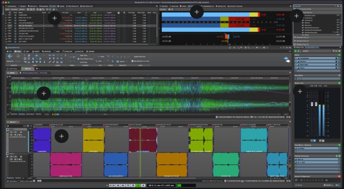
Task: Start playback with the green play button
Action: 138,185
